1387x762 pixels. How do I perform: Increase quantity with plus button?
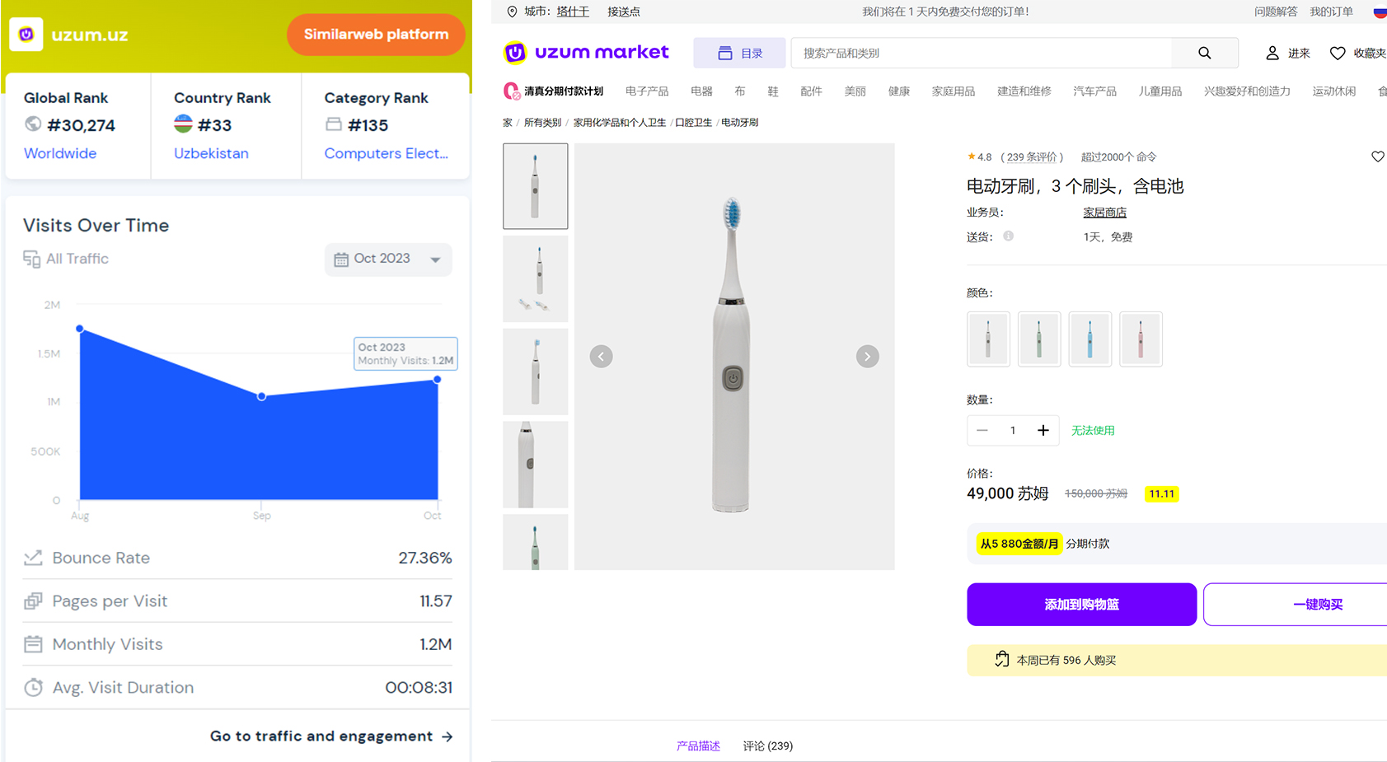pyautogui.click(x=1043, y=430)
